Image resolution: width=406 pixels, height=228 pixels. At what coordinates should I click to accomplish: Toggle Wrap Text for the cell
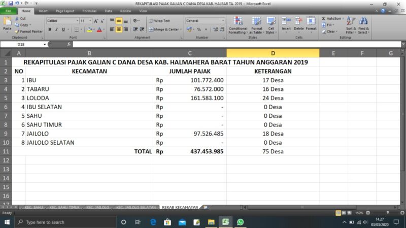click(159, 21)
